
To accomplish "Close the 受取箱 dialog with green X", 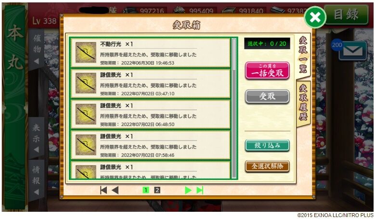I will point(315,17).
